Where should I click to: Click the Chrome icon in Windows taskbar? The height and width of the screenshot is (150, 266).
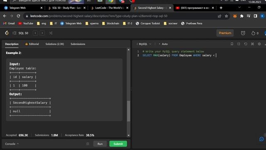pyautogui.click(x=111, y=1)
